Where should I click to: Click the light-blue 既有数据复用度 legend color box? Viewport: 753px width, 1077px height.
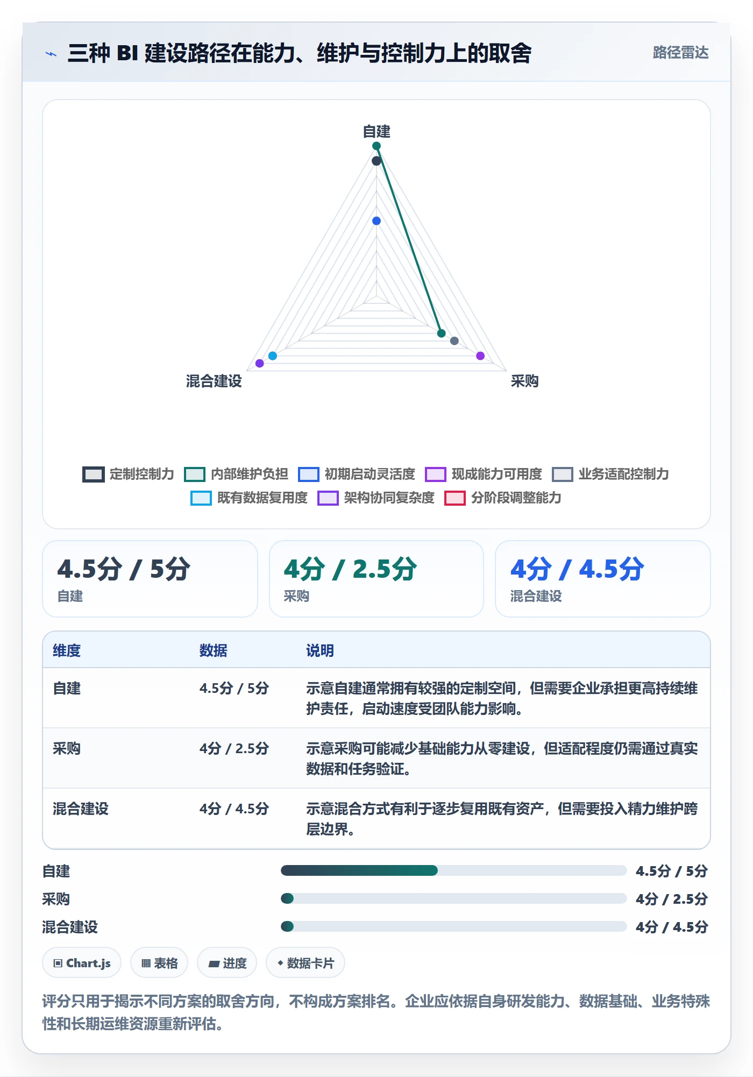[x=201, y=498]
